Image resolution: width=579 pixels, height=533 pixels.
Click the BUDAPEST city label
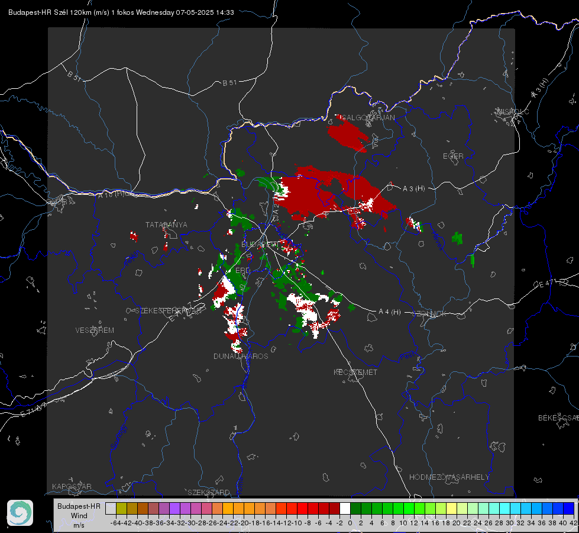259,245
